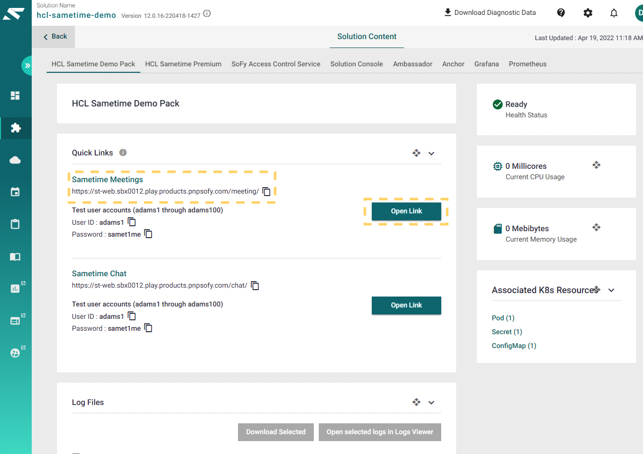Click Download Diagnostic Data
This screenshot has height=454, width=643.
tap(490, 12)
